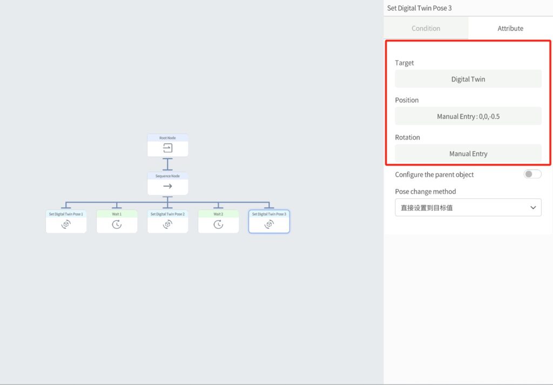553x385 pixels.
Task: Click the Wait 1 clock icon
Action: 117,224
